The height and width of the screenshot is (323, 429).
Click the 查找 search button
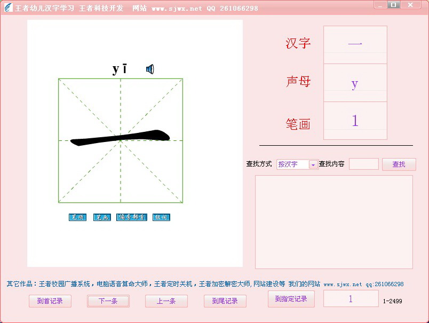[399, 164]
